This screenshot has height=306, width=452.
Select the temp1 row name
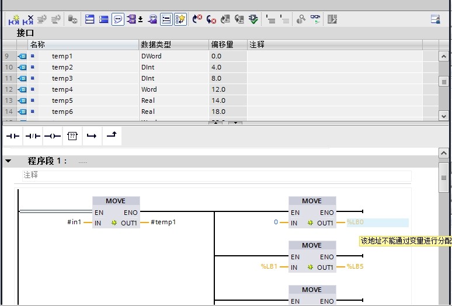pos(62,56)
